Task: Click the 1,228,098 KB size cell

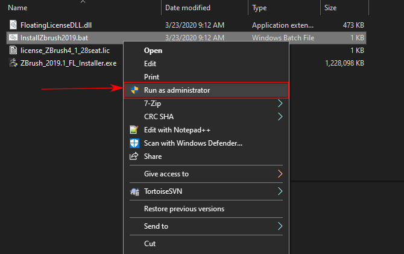Action: (x=344, y=63)
